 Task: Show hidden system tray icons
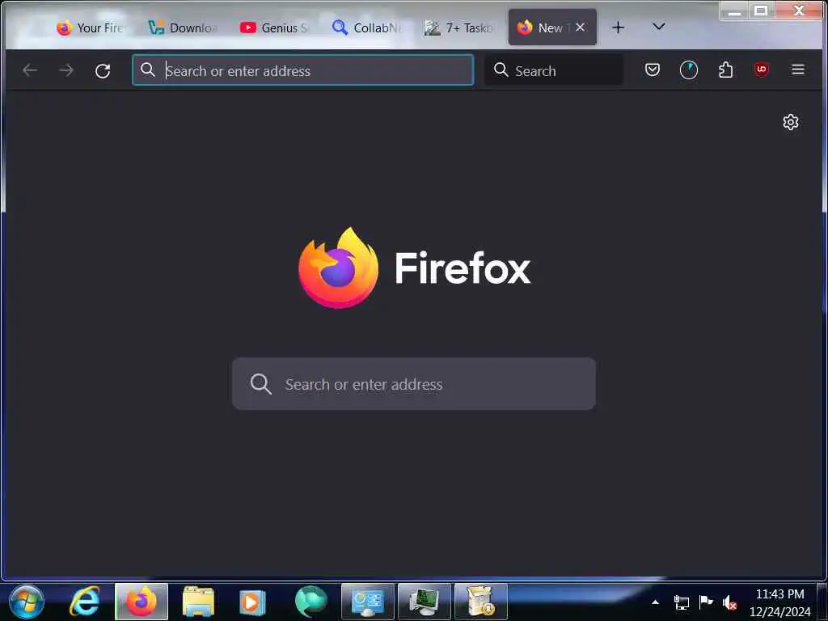[x=655, y=602]
